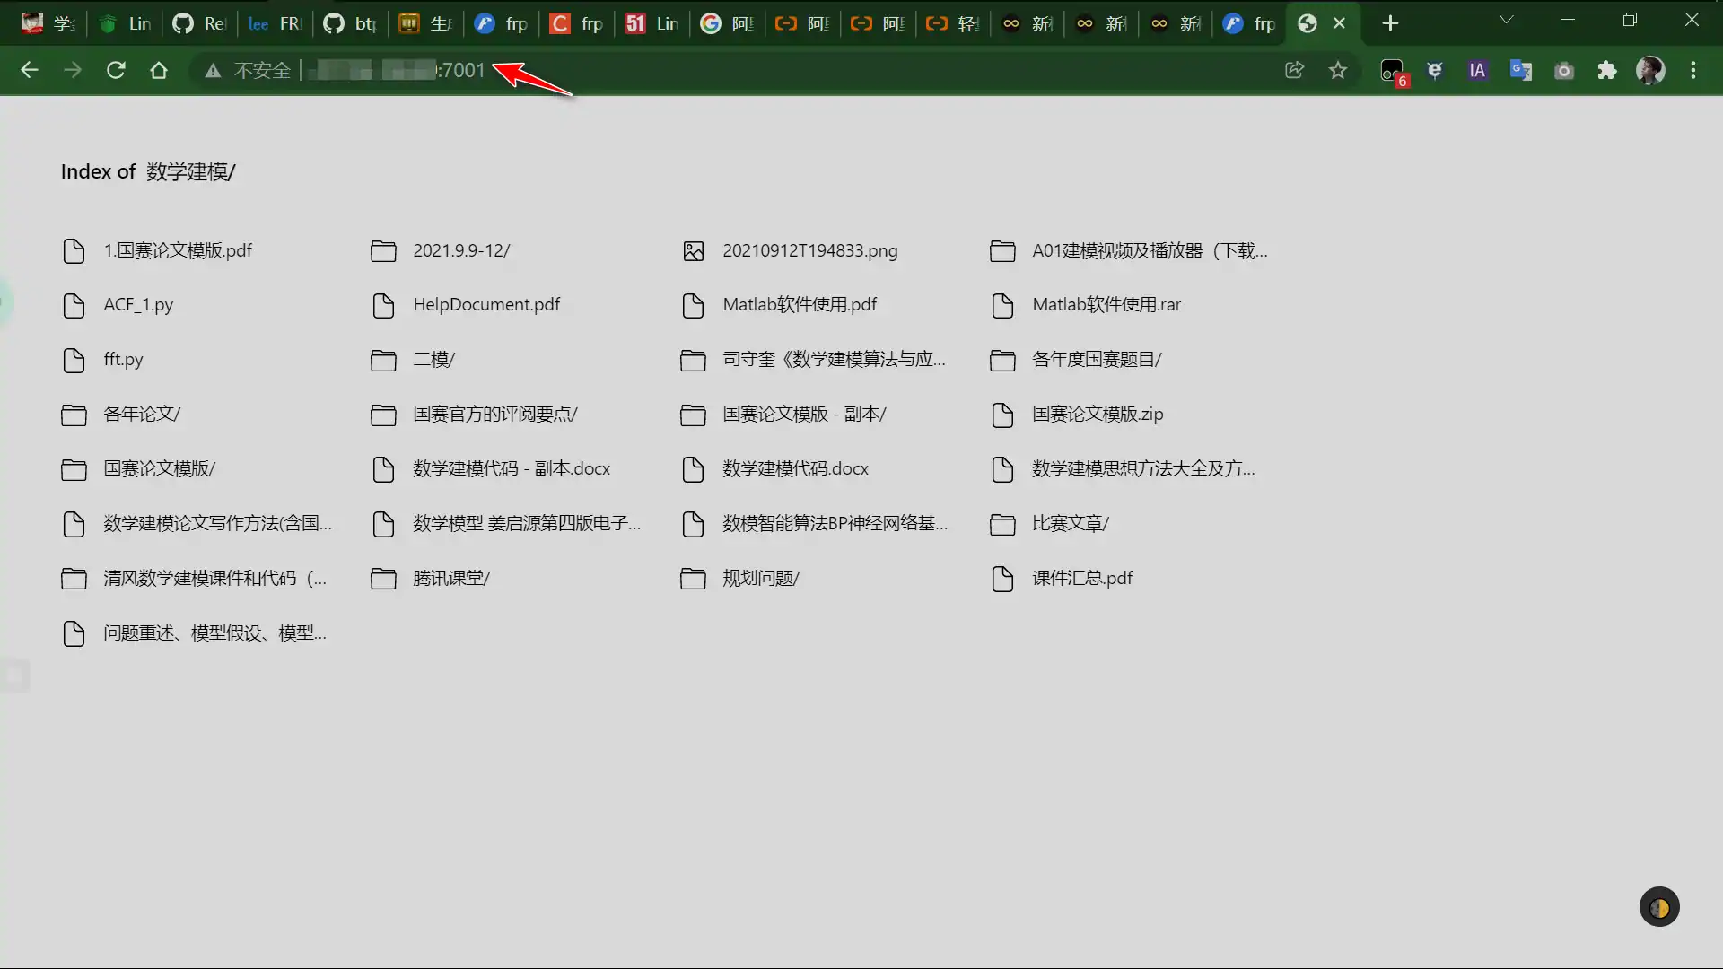Open a new browser tab
Image resolution: width=1723 pixels, height=969 pixels.
1390,23
